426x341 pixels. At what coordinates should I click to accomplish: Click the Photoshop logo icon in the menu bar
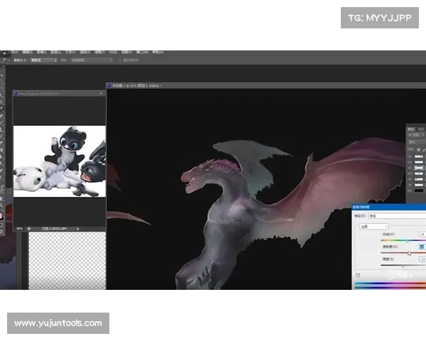(x=4, y=52)
